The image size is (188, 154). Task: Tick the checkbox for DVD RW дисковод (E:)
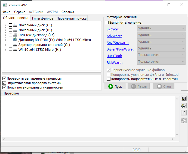pyautogui.click(x=10, y=34)
